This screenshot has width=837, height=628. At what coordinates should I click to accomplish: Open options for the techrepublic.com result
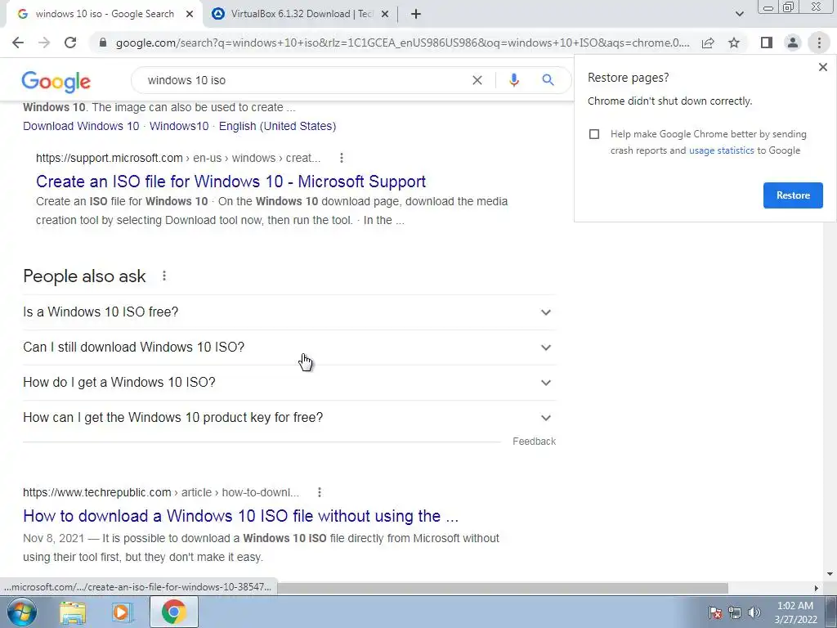click(x=320, y=492)
